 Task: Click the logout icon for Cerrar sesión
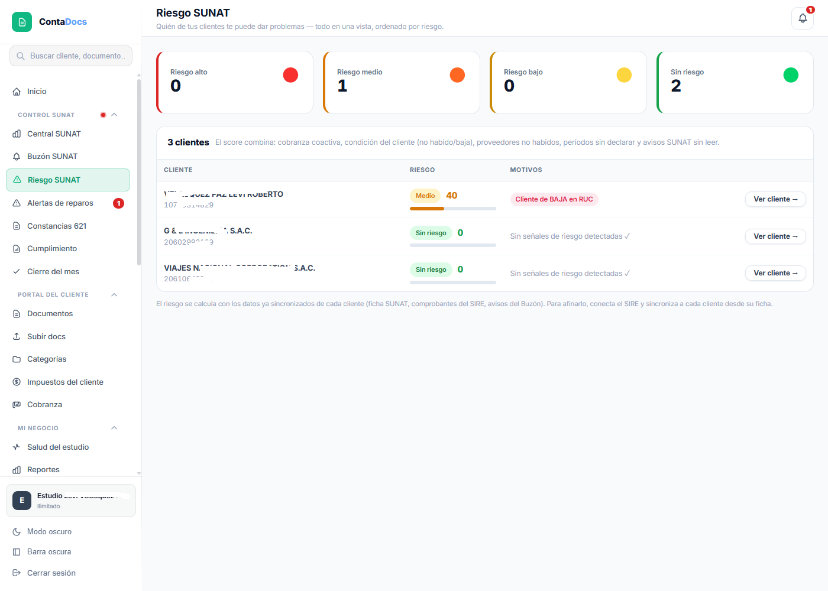click(x=17, y=573)
